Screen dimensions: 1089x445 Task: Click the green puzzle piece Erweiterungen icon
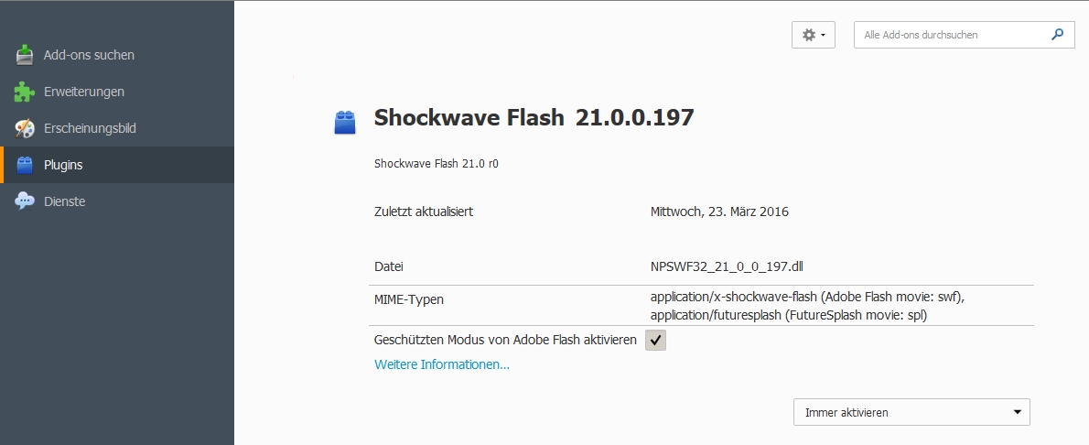[x=26, y=92]
